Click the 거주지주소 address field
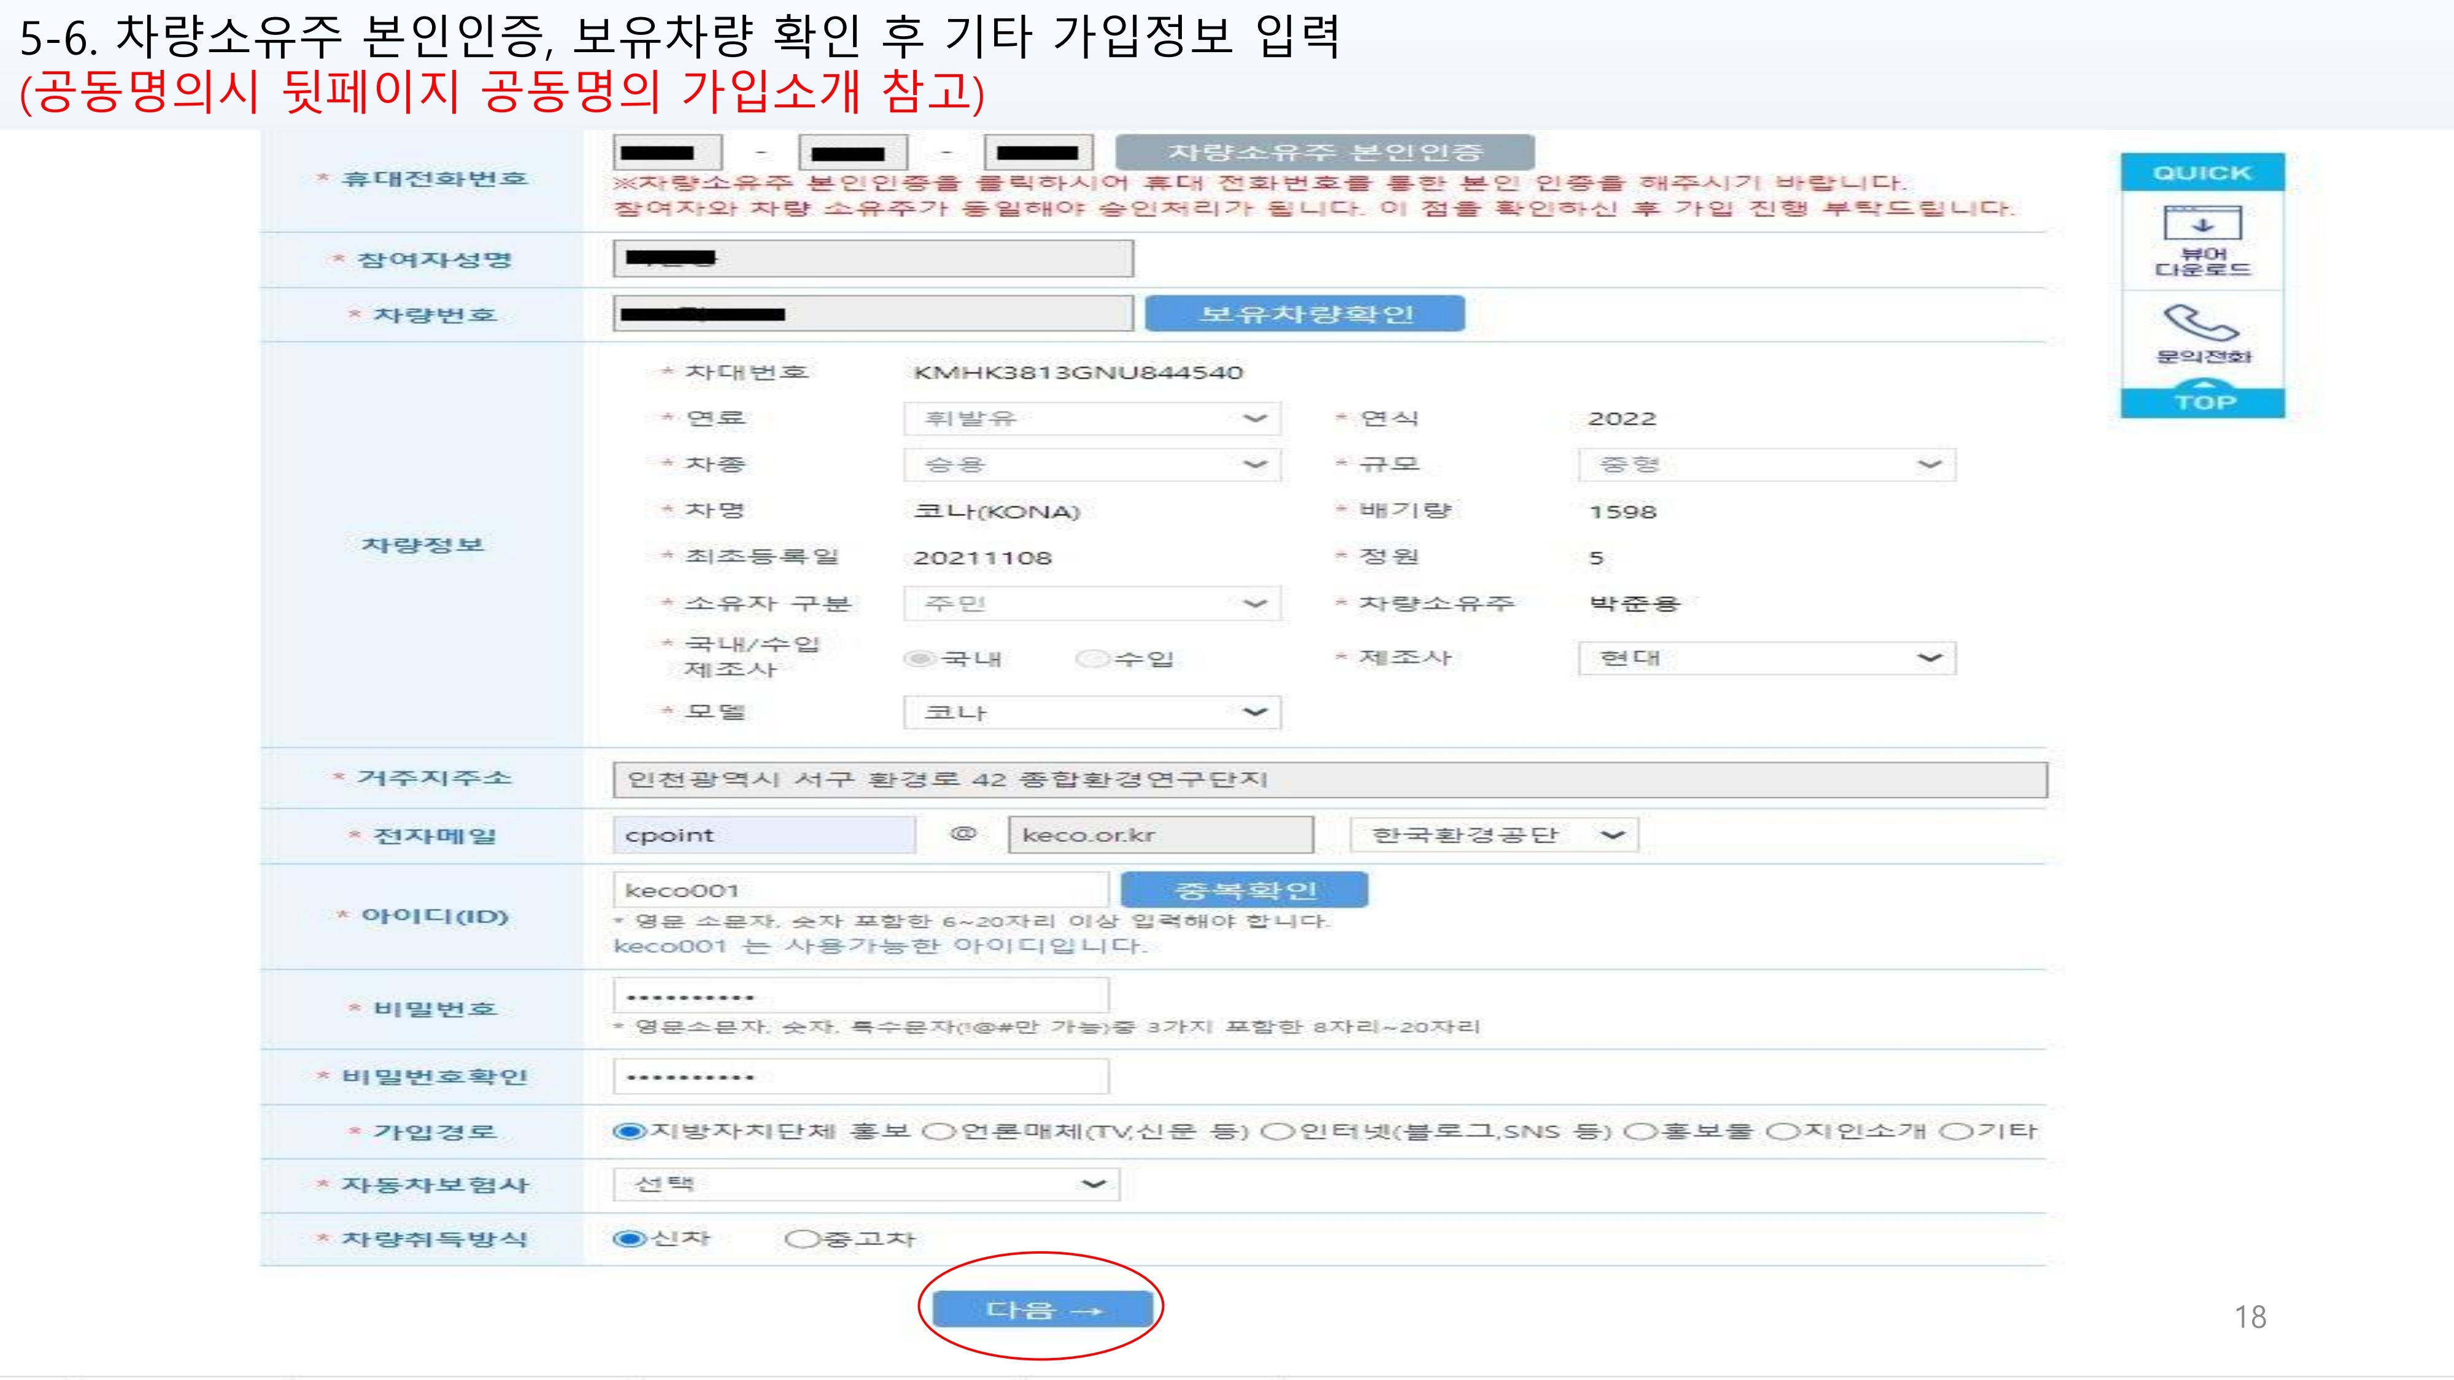This screenshot has height=1380, width=2454. [1328, 780]
